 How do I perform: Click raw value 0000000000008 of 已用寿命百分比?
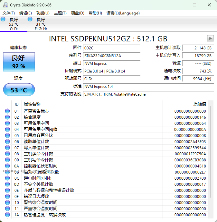point(190,135)
